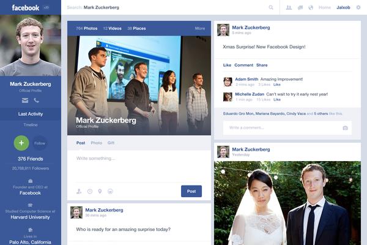
Task: Open Palo Alto, California link
Action: 30,242
